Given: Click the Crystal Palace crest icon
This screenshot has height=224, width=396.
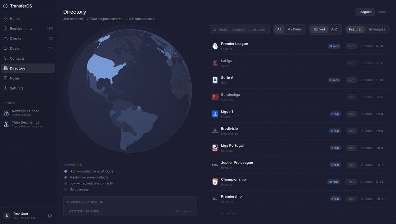Looking at the screenshot, I should (6, 124).
